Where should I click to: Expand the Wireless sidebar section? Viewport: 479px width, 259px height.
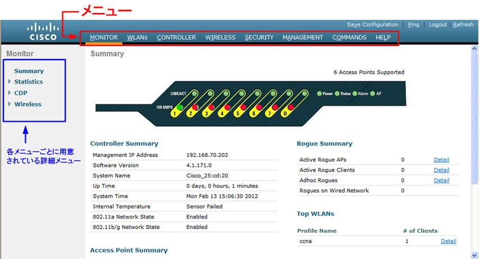coord(28,104)
